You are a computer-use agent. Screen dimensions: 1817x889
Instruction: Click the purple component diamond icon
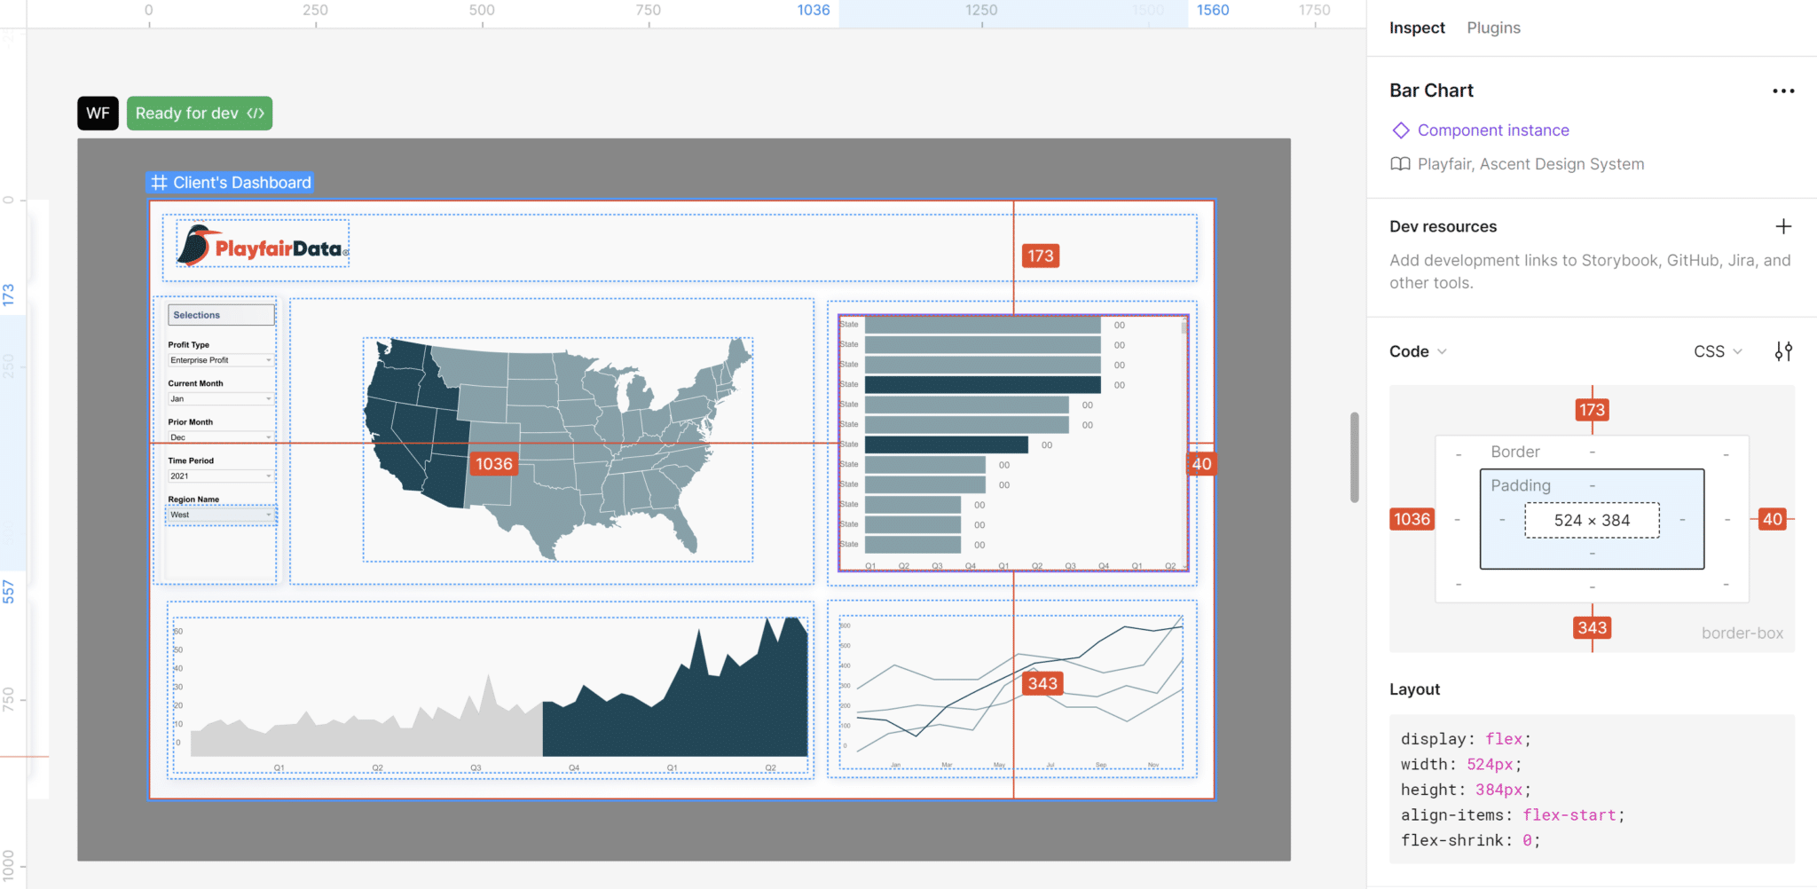[1401, 130]
